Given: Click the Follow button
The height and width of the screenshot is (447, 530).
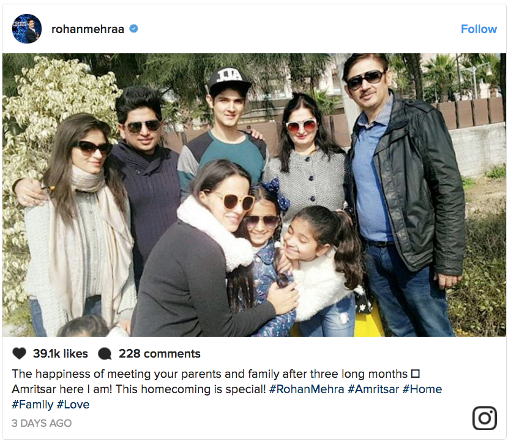Looking at the screenshot, I should pos(479,29).
